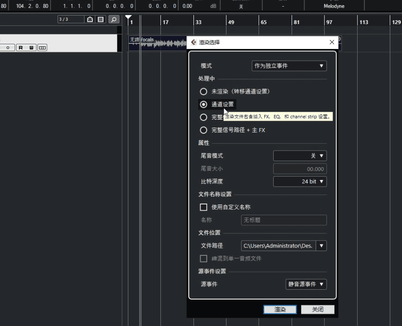Click the 文件路径 path field
The image size is (402, 326).
[278, 246]
